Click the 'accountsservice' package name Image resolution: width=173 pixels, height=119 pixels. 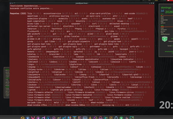(52, 13)
